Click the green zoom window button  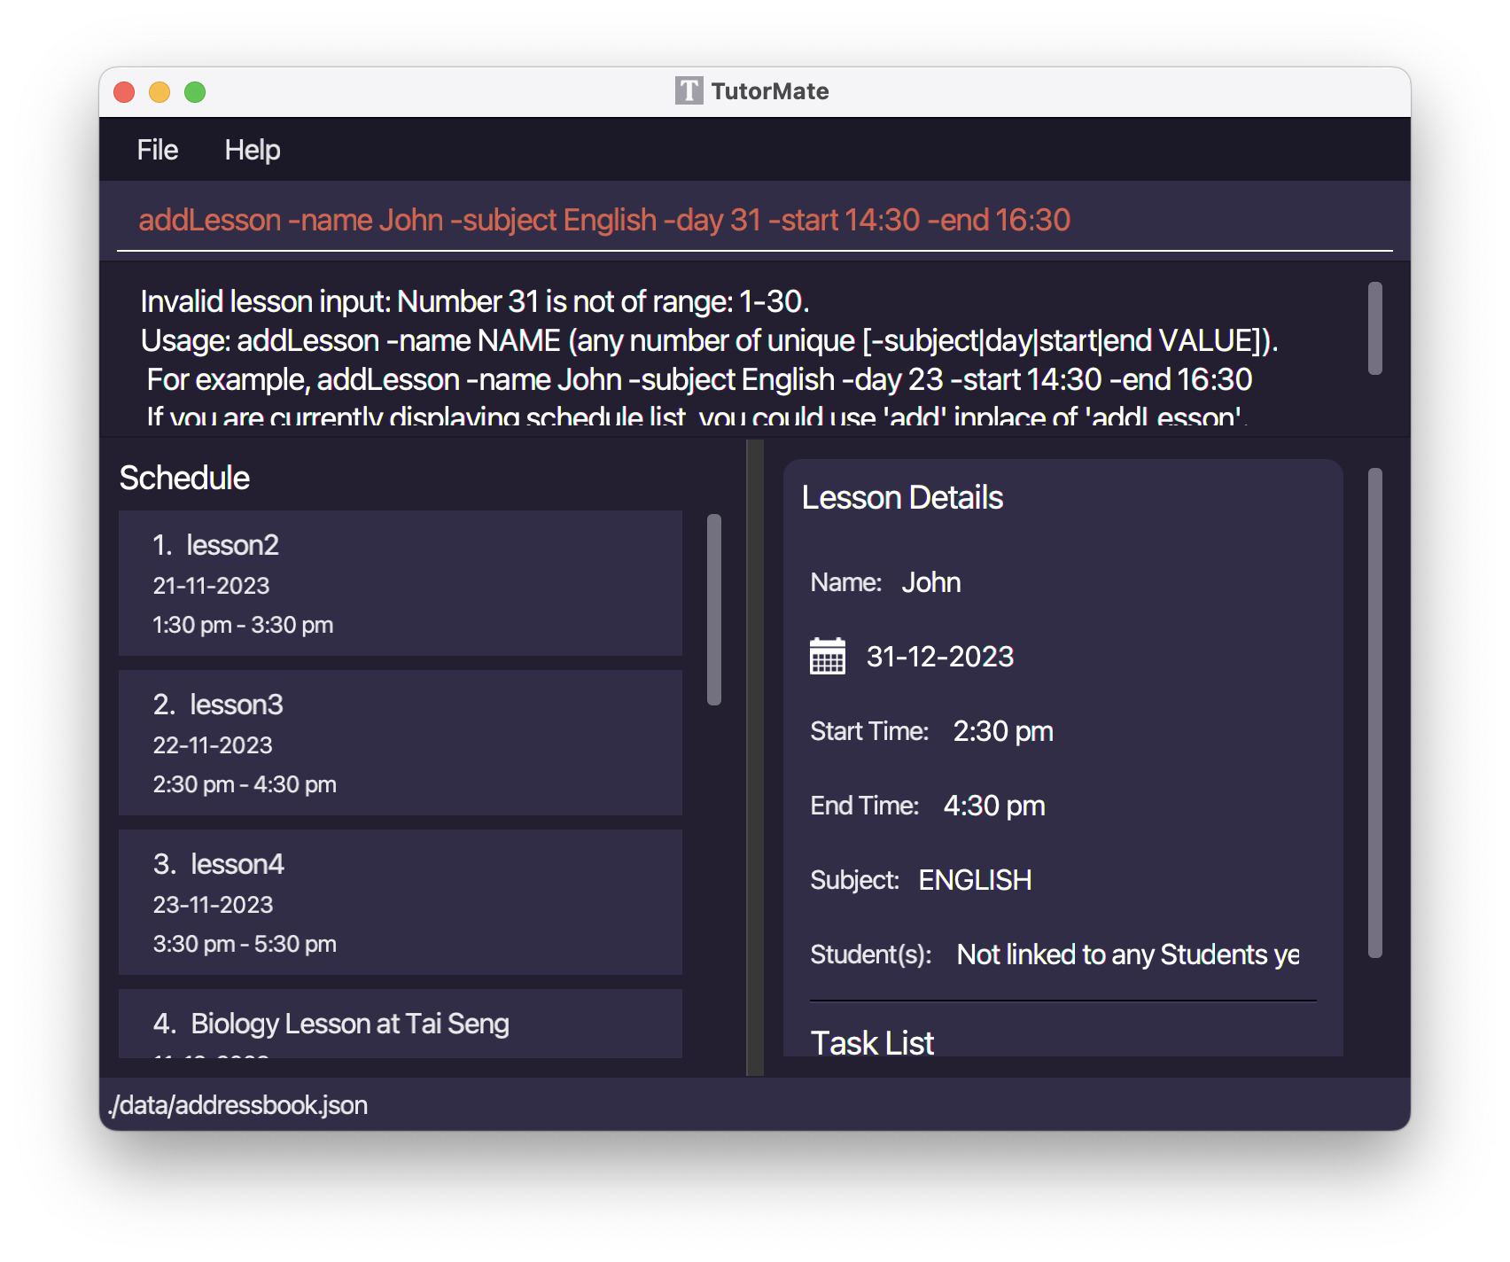coord(195,92)
